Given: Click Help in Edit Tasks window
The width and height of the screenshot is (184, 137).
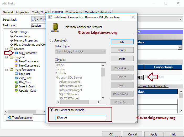Looking at the screenshot, I should [x=174, y=134].
